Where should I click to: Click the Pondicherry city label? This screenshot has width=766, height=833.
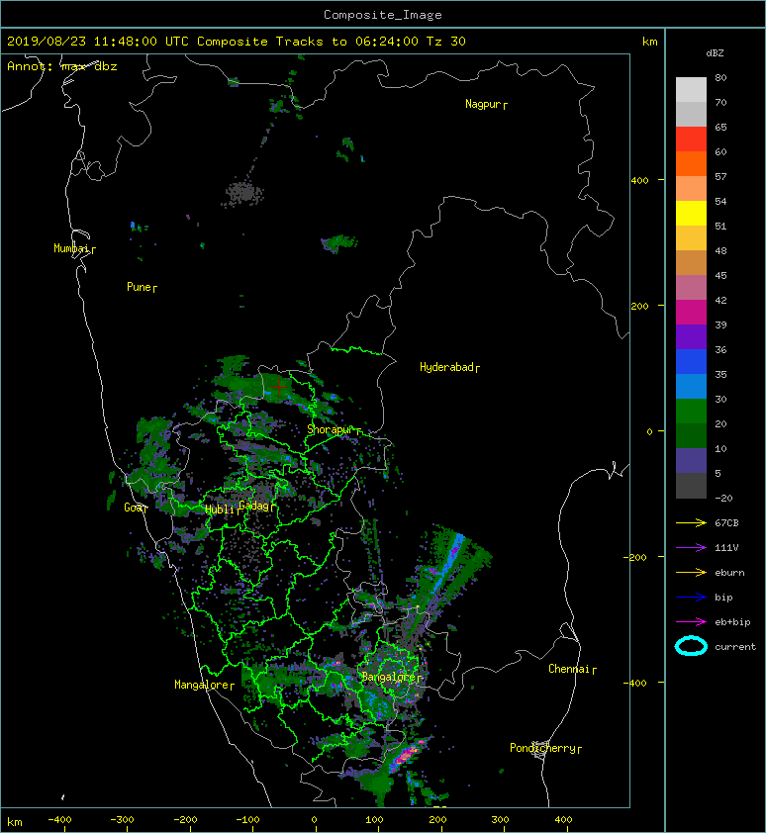click(x=542, y=748)
